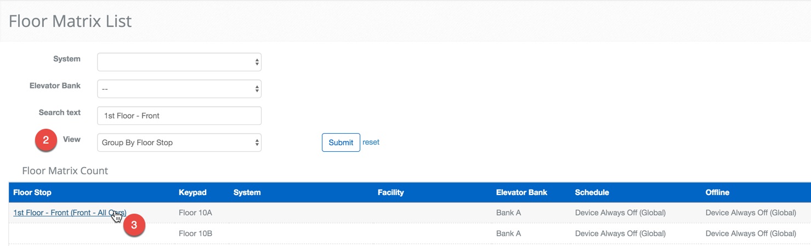Open the System dropdown in the filter form
The width and height of the screenshot is (811, 246).
click(179, 62)
